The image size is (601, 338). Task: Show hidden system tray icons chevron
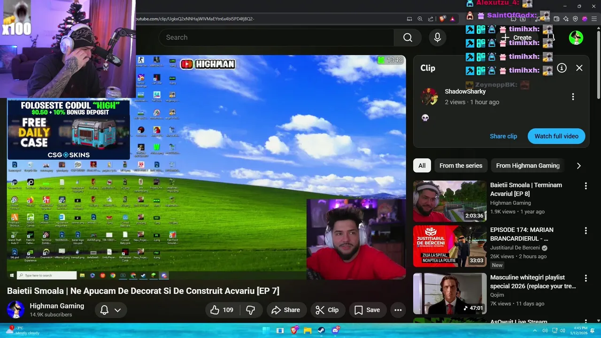[534, 330]
